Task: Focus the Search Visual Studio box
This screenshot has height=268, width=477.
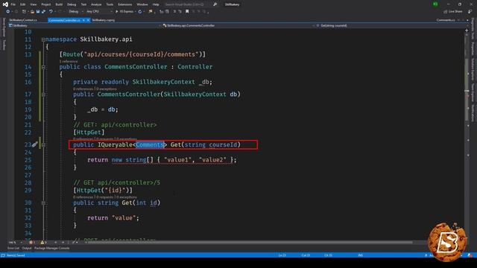Action: [x=188, y=4]
